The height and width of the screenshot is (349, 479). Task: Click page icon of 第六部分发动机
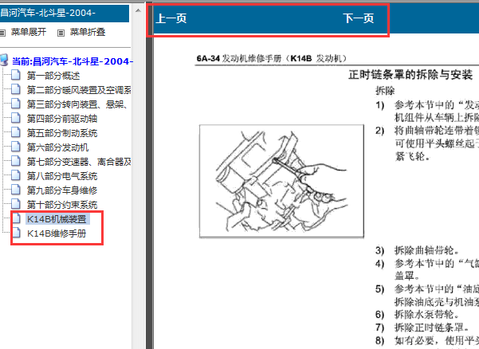pos(16,147)
